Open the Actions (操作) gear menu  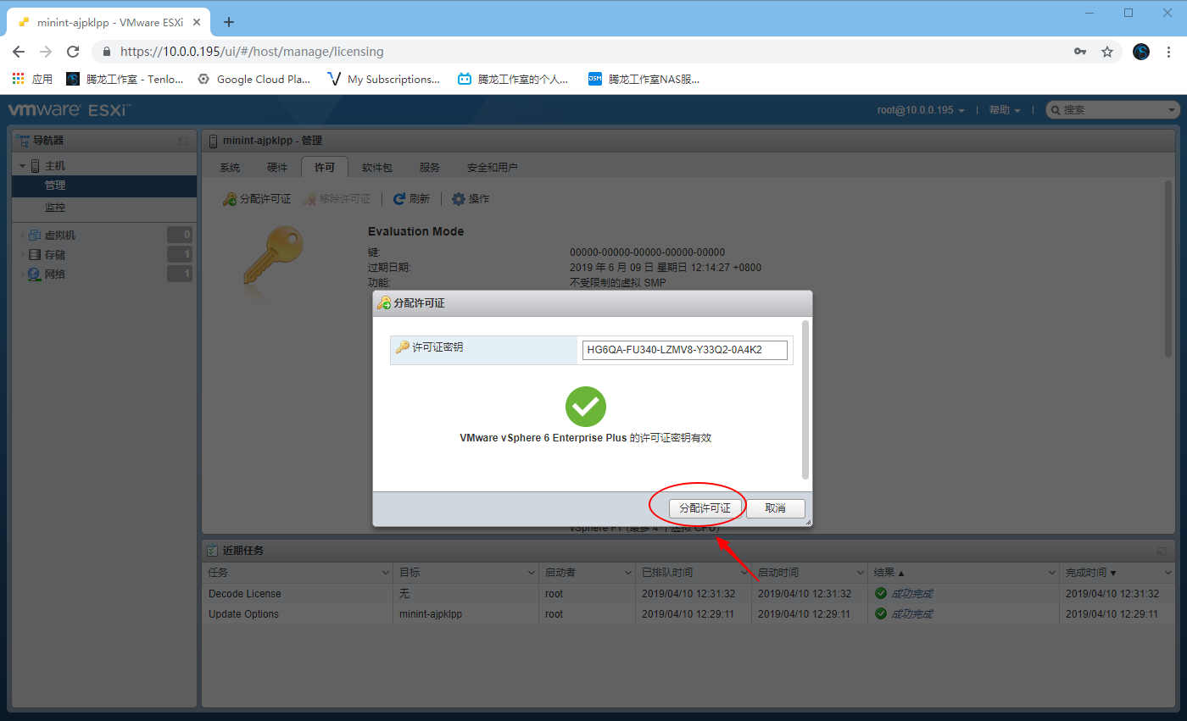470,199
